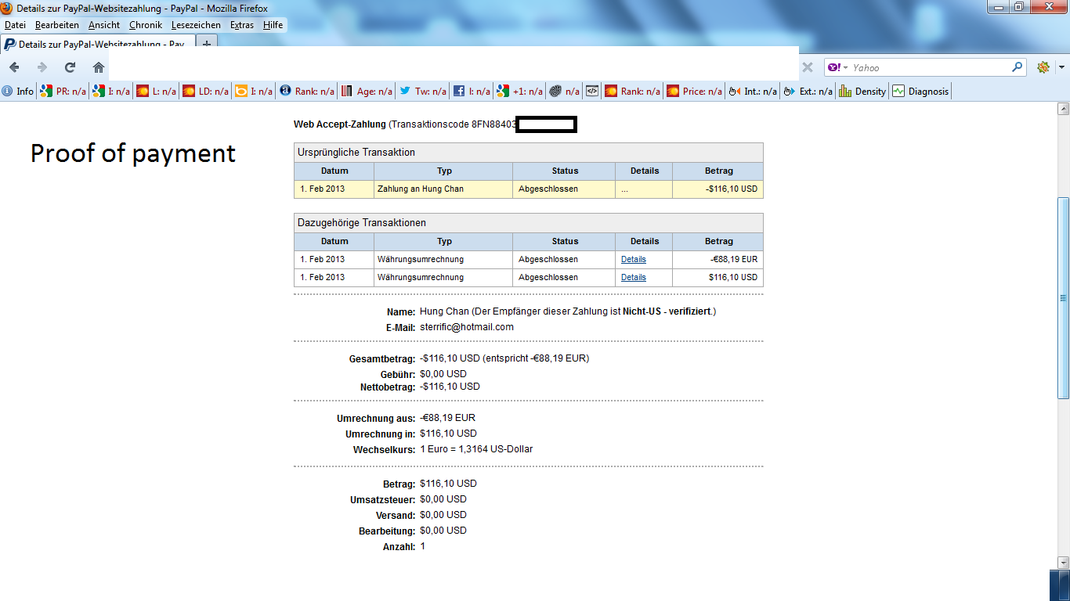Open the Datei menu
1070x601 pixels.
coord(16,25)
